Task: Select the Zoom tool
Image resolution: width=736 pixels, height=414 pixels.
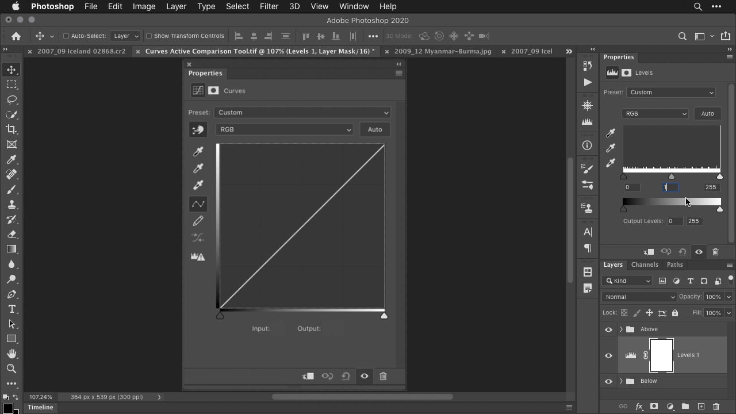Action: pyautogui.click(x=11, y=369)
